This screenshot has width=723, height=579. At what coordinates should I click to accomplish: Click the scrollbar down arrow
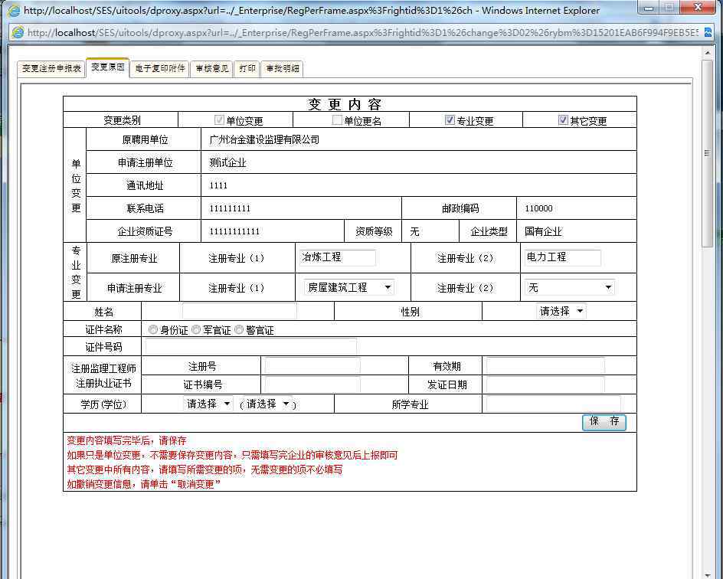[708, 574]
